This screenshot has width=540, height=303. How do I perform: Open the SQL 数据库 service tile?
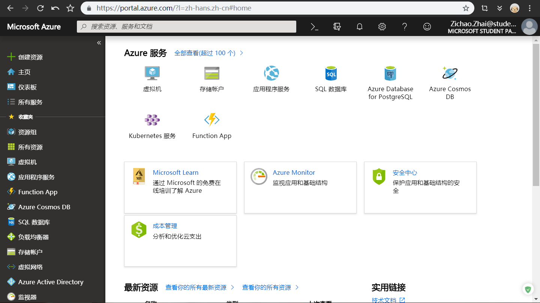[x=331, y=79]
